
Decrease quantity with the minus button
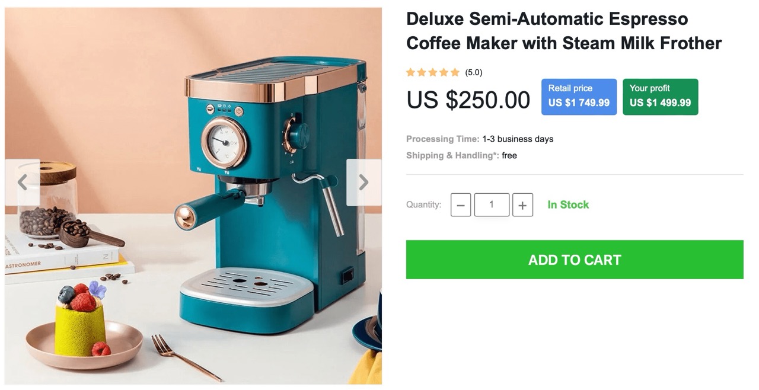click(461, 205)
